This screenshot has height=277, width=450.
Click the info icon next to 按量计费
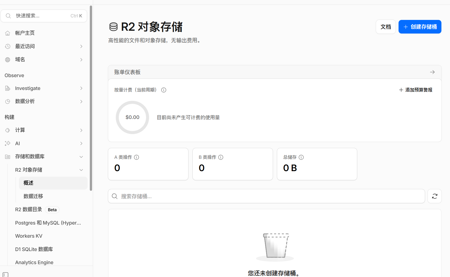click(x=164, y=90)
